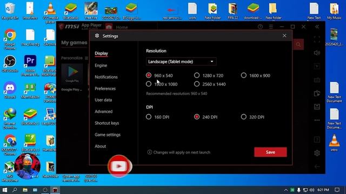Go to the Preferences settings tab

(x=105, y=88)
